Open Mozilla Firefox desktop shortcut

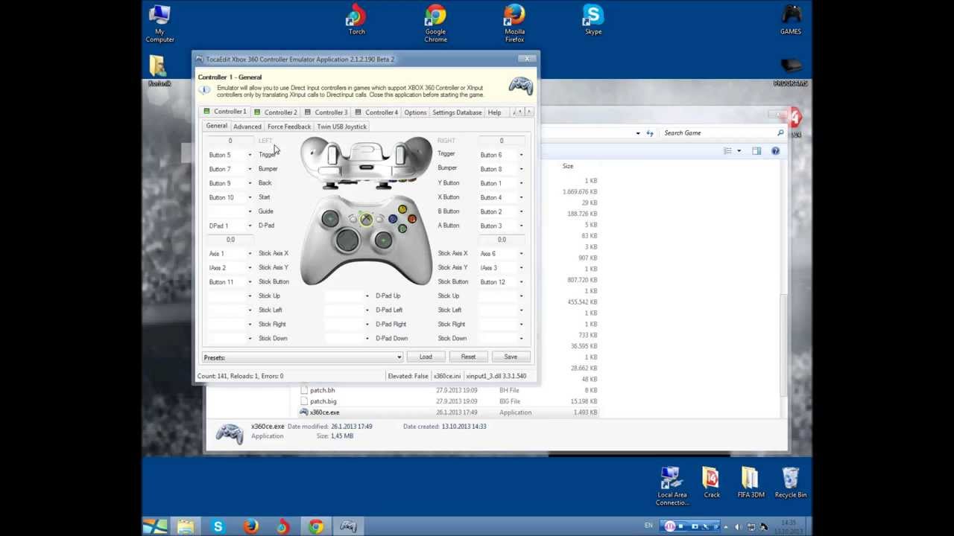(x=514, y=24)
